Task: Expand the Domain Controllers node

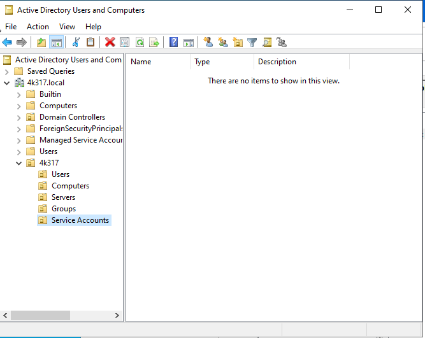Action: click(x=18, y=117)
